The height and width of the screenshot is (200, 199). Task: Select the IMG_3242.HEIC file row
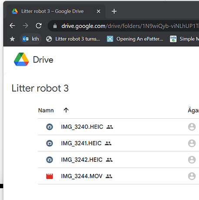point(118,160)
